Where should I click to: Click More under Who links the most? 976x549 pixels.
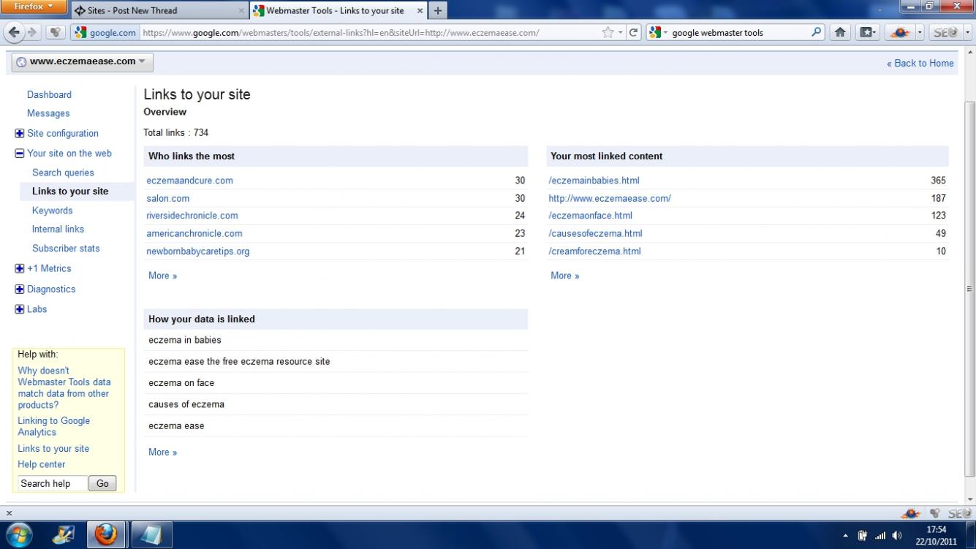162,276
